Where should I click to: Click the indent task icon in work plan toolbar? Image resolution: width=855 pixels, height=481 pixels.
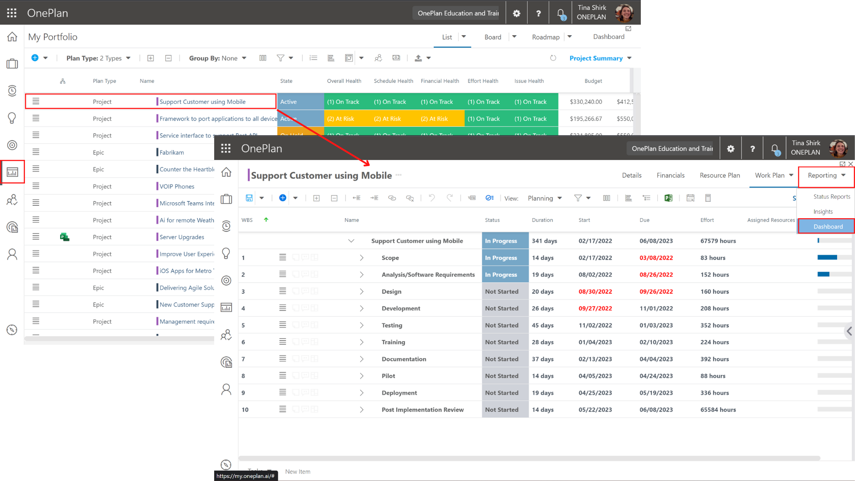point(375,198)
